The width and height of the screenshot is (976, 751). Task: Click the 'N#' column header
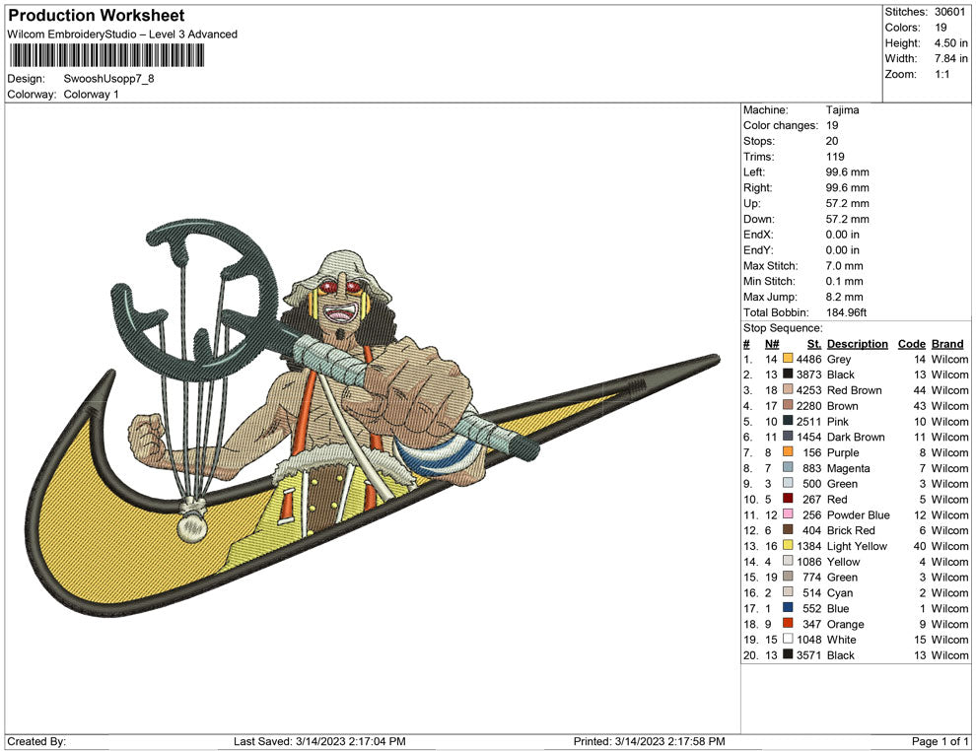(x=772, y=343)
